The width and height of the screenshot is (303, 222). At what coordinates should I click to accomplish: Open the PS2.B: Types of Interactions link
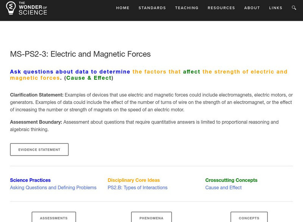point(137,188)
